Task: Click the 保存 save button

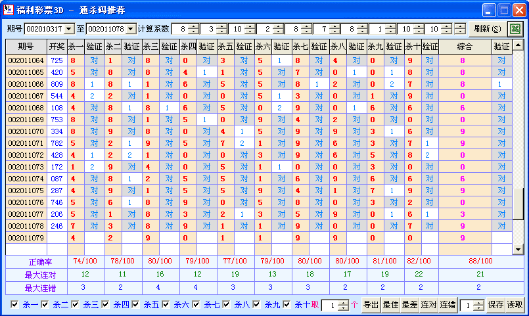Action: pyautogui.click(x=495, y=305)
